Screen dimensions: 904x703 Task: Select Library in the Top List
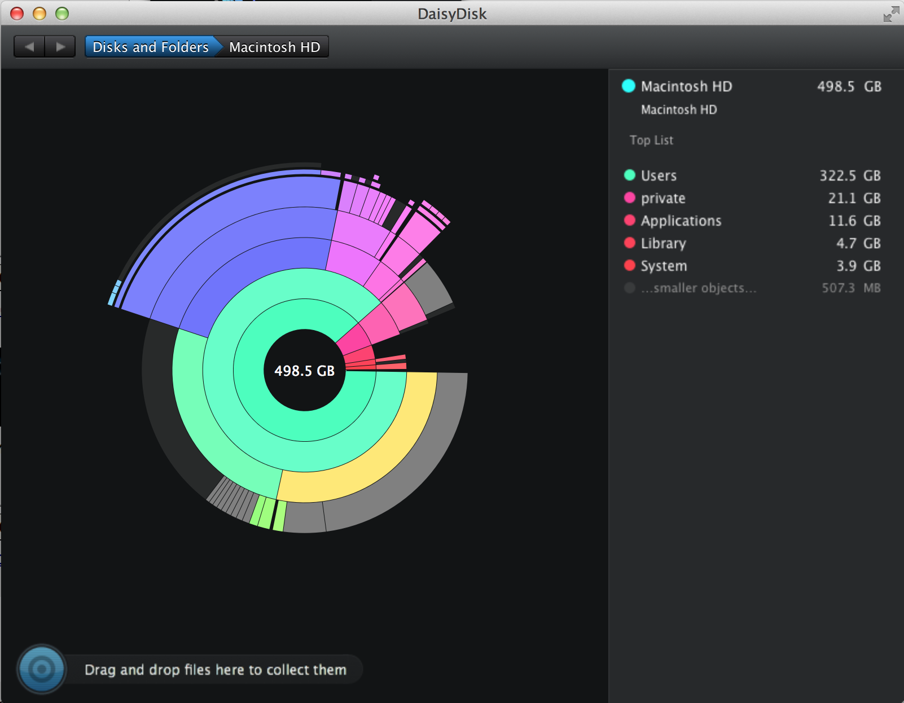click(x=752, y=243)
